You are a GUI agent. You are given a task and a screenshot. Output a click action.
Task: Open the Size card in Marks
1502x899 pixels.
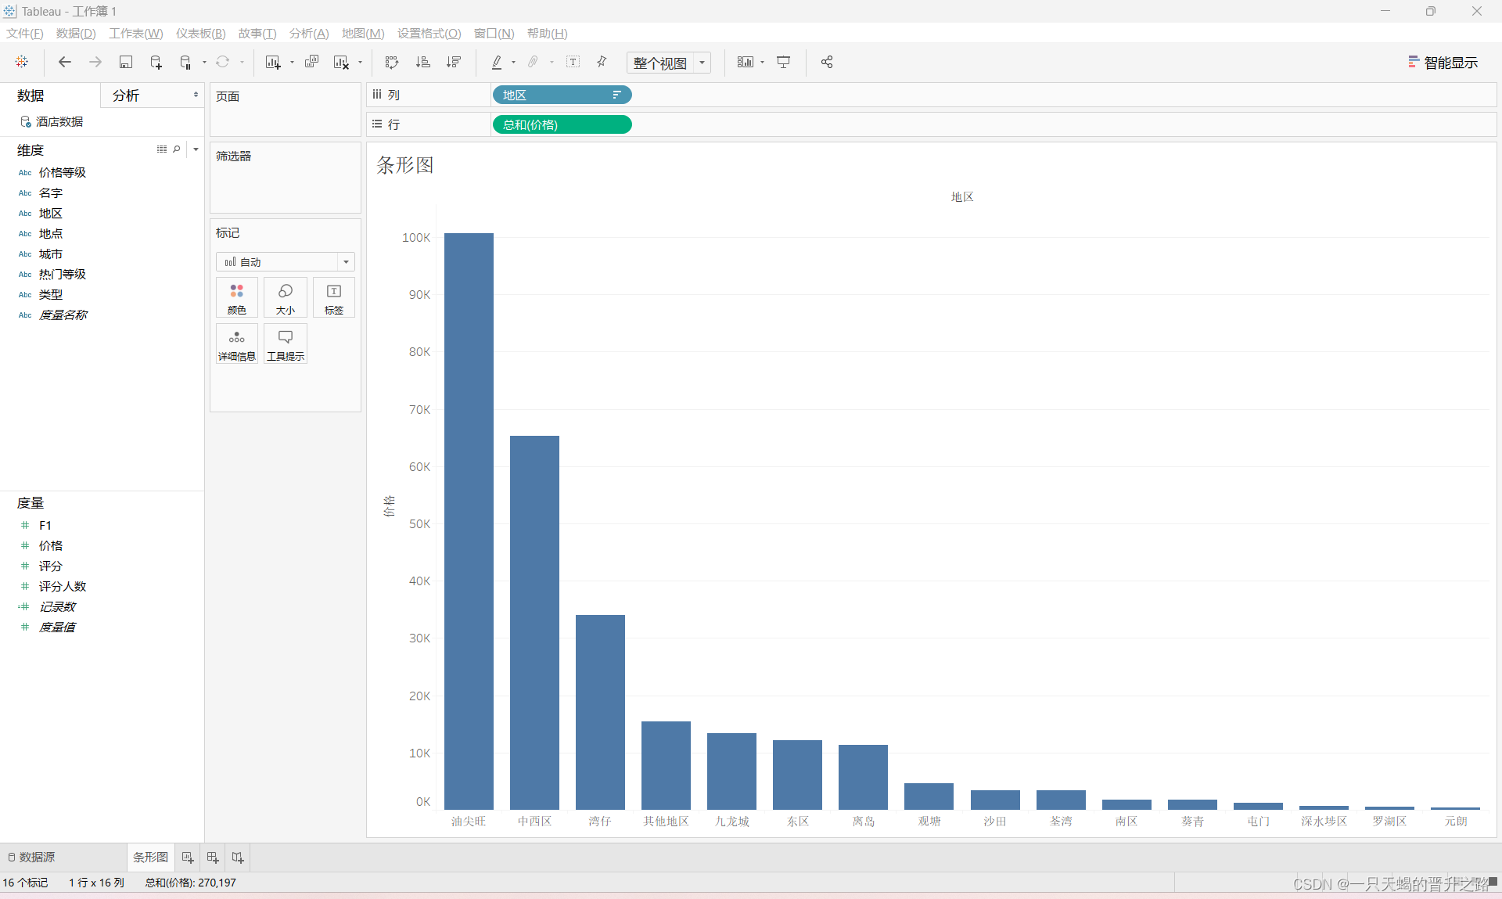coord(286,297)
